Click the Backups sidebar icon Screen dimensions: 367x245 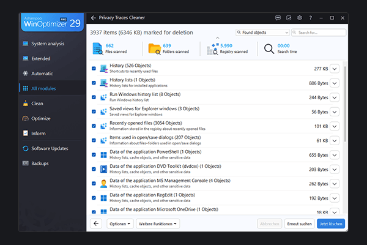pyautogui.click(x=26, y=163)
